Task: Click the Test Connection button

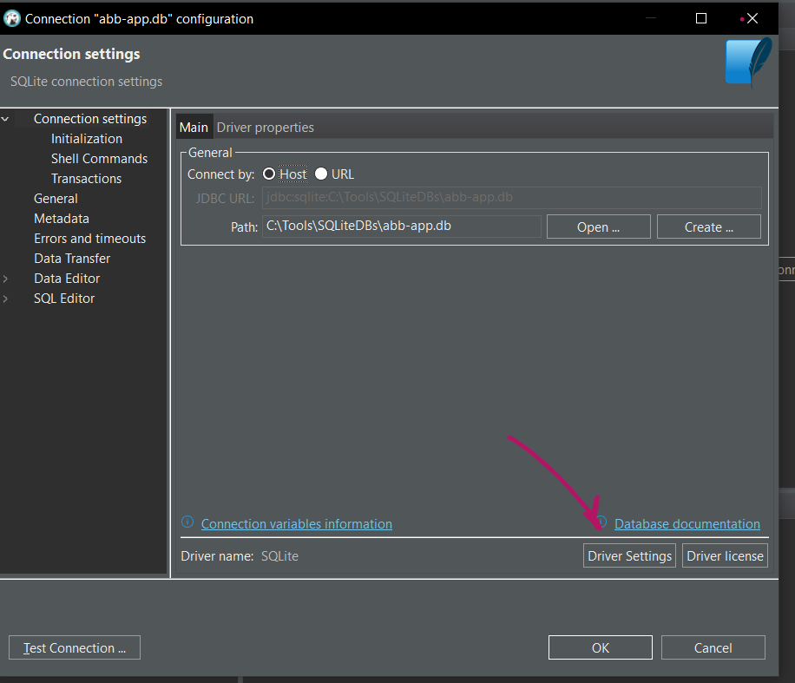Action: coord(75,647)
